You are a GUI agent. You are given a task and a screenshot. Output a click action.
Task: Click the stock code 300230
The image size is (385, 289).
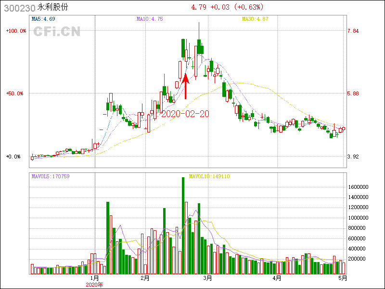[x=17, y=8]
